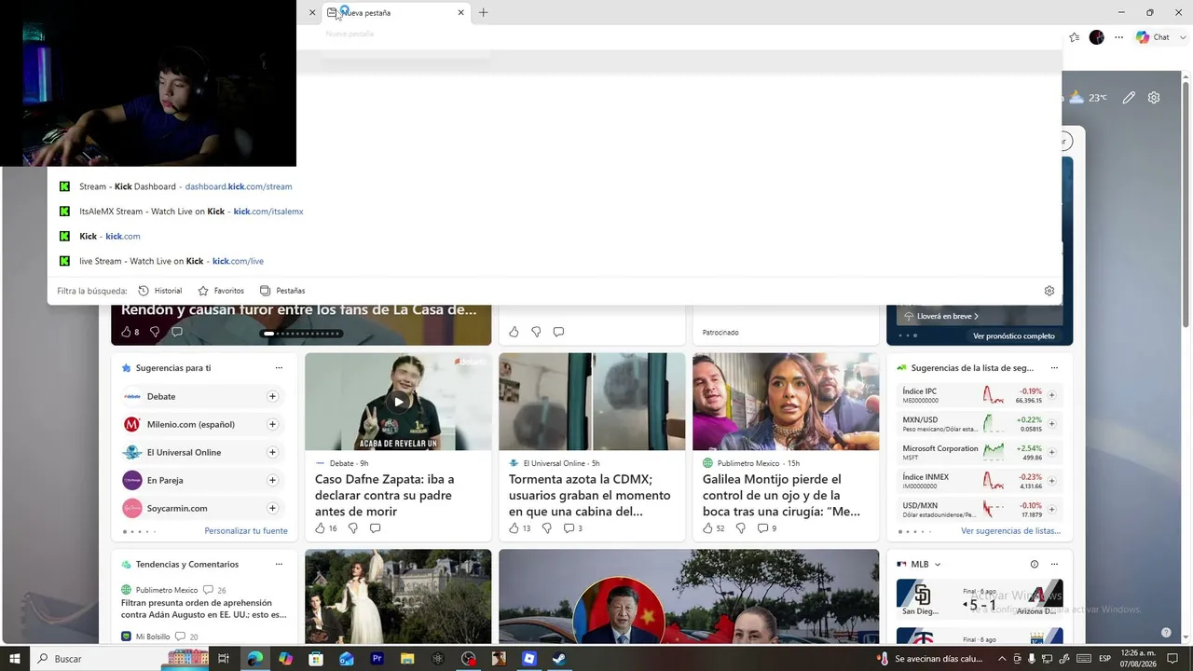Viewport: 1193px width, 671px height.
Task: Open comments on Tormenta CDMX article
Action: [x=572, y=528]
